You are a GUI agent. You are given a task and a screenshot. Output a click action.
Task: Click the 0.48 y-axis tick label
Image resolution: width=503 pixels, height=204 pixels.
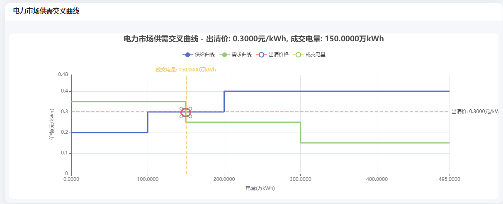click(x=63, y=74)
